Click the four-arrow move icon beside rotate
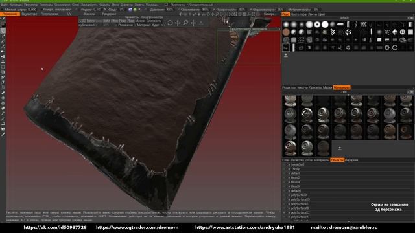This screenshot has height=233, width=415. [178, 23]
